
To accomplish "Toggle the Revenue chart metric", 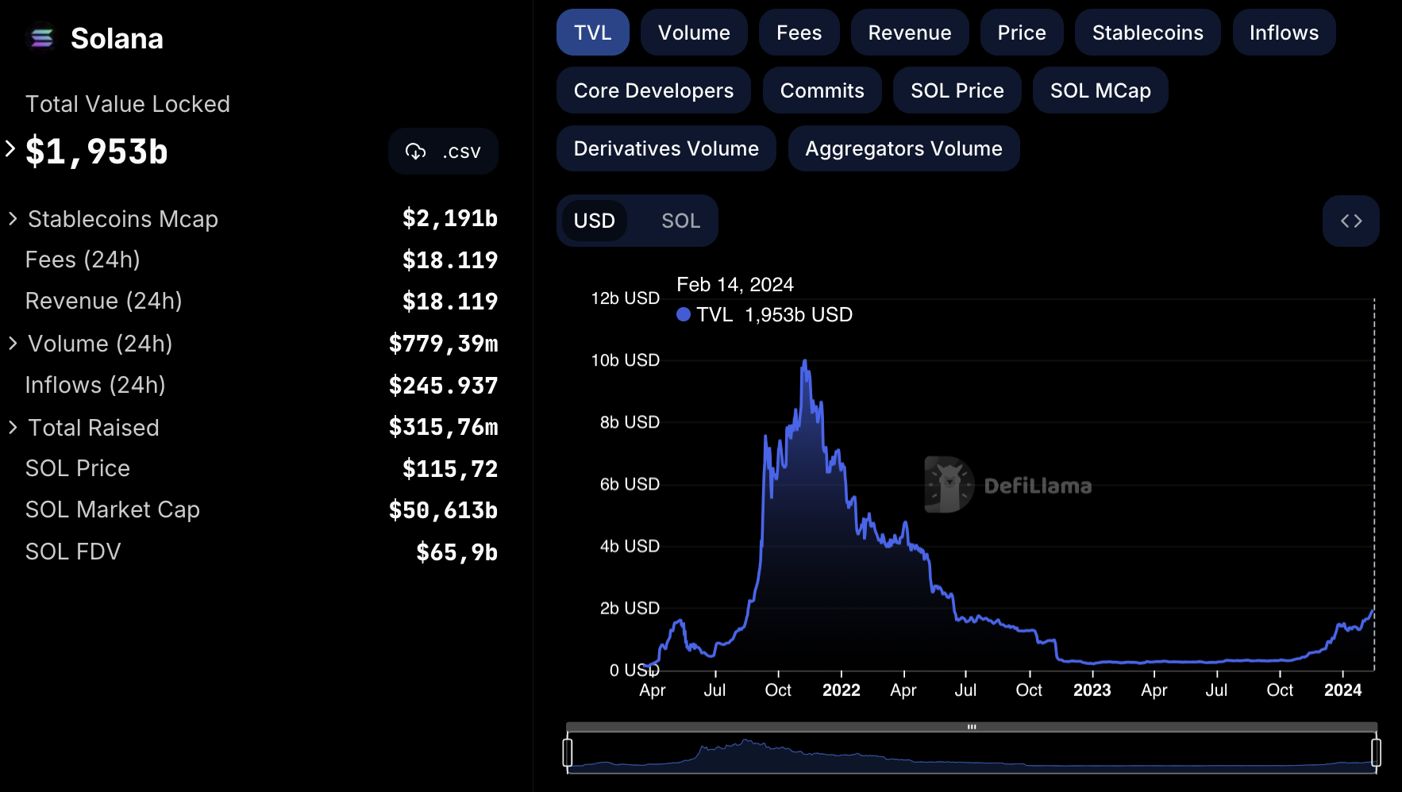I will click(x=910, y=33).
